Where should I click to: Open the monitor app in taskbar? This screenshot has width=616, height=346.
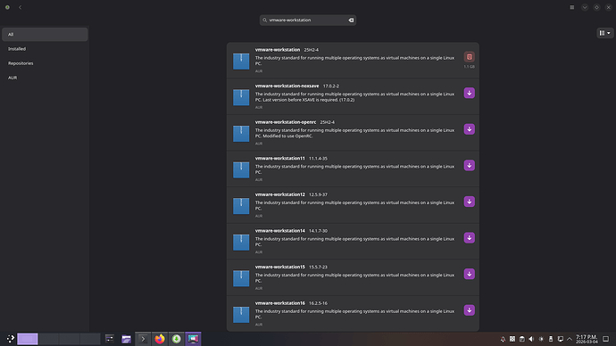tap(193, 339)
